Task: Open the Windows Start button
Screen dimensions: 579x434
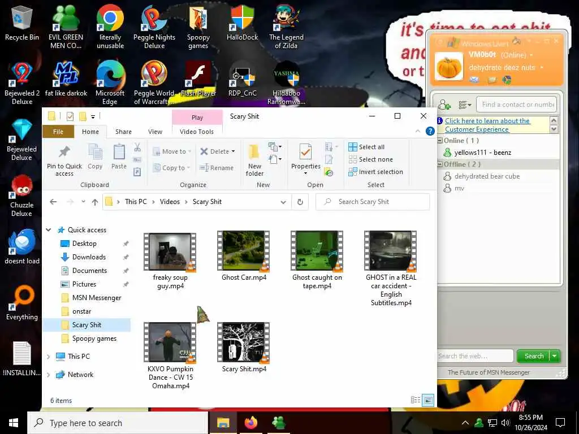Action: (x=14, y=423)
